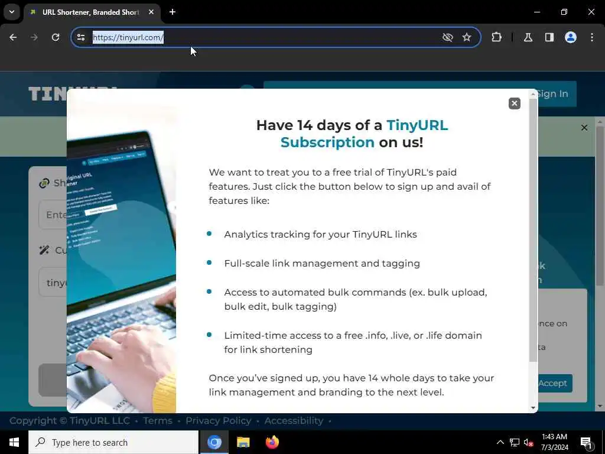The image size is (605, 454).
Task: Open Chrome Labs flask icon
Action: (528, 37)
